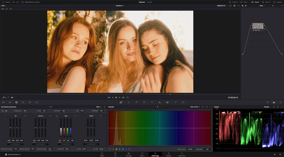Select the Curves palette icon
This screenshot has width=284, height=157.
(121, 102)
